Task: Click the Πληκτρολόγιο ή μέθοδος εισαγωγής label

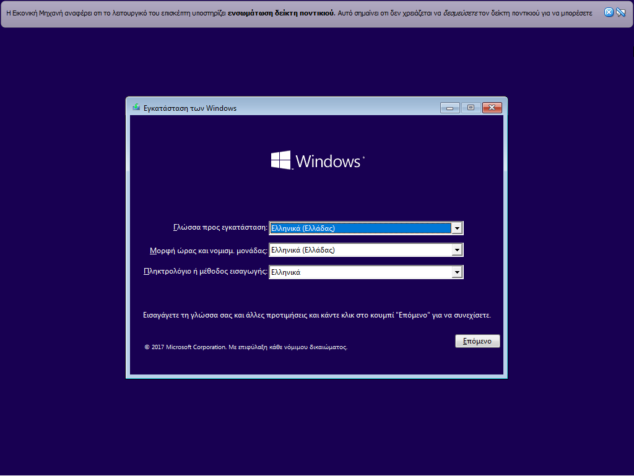Action: click(x=206, y=272)
